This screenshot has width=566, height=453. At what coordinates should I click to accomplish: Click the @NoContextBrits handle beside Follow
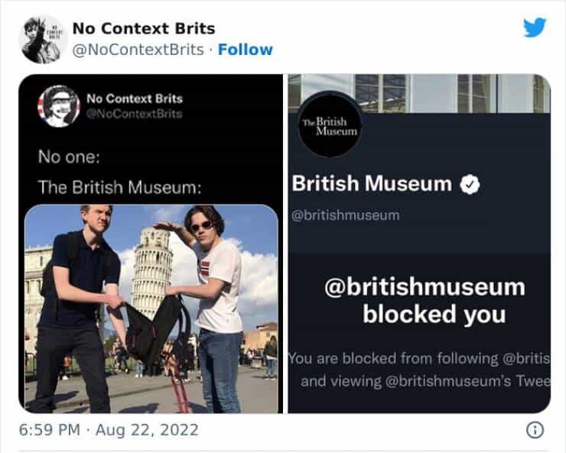click(138, 50)
